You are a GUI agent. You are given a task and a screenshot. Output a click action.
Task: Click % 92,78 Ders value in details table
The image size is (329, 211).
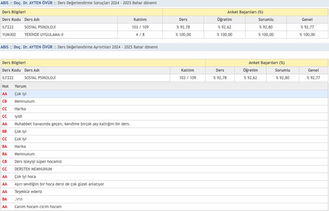(x=220, y=78)
